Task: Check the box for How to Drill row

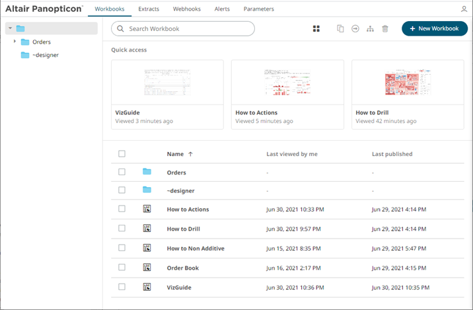Action: [x=122, y=229]
